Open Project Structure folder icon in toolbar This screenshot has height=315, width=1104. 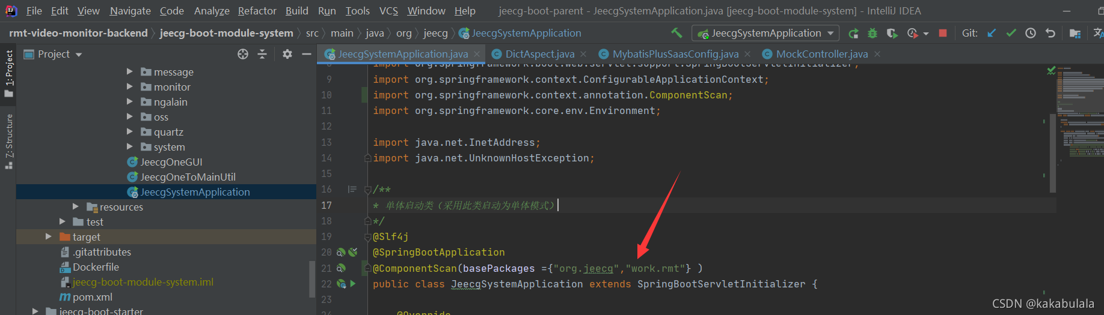click(1075, 34)
